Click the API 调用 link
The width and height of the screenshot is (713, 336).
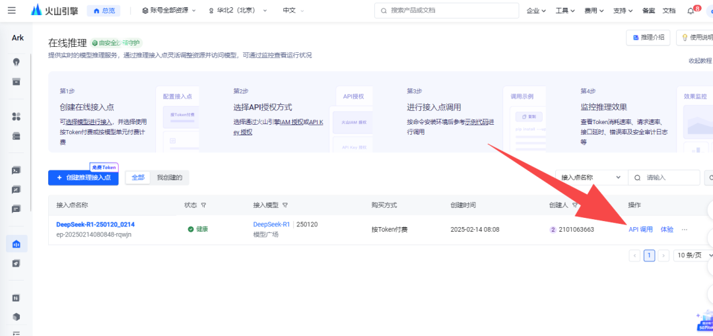pyautogui.click(x=640, y=230)
